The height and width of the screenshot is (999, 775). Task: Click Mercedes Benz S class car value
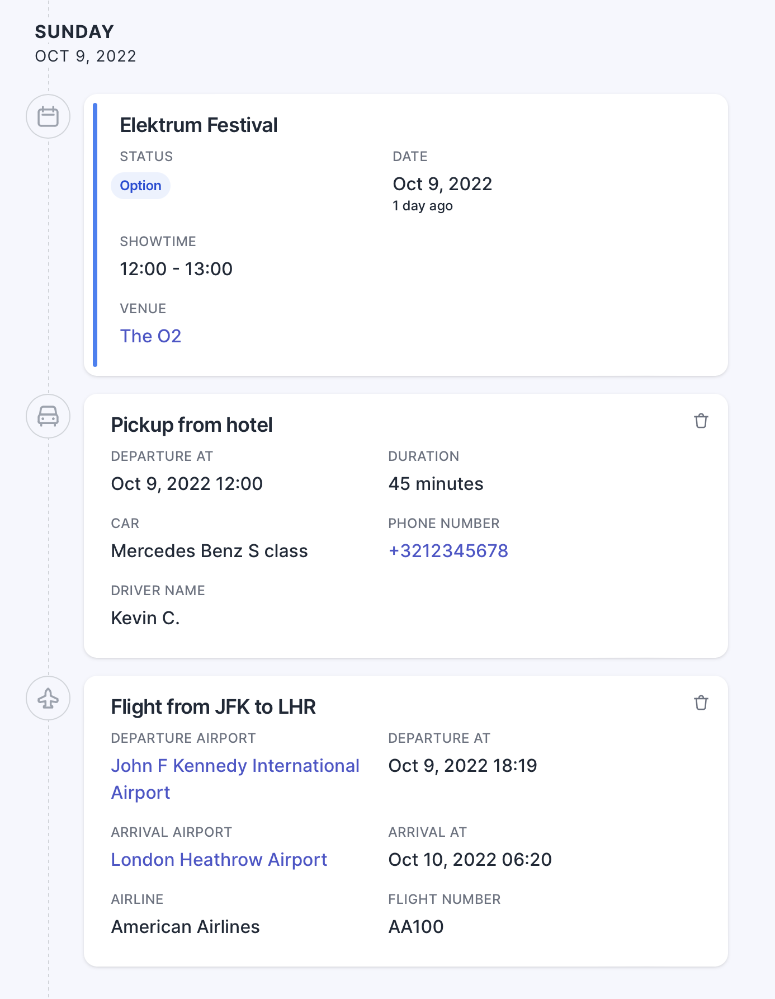tap(209, 551)
